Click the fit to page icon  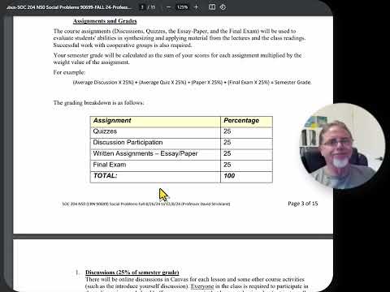212,7
